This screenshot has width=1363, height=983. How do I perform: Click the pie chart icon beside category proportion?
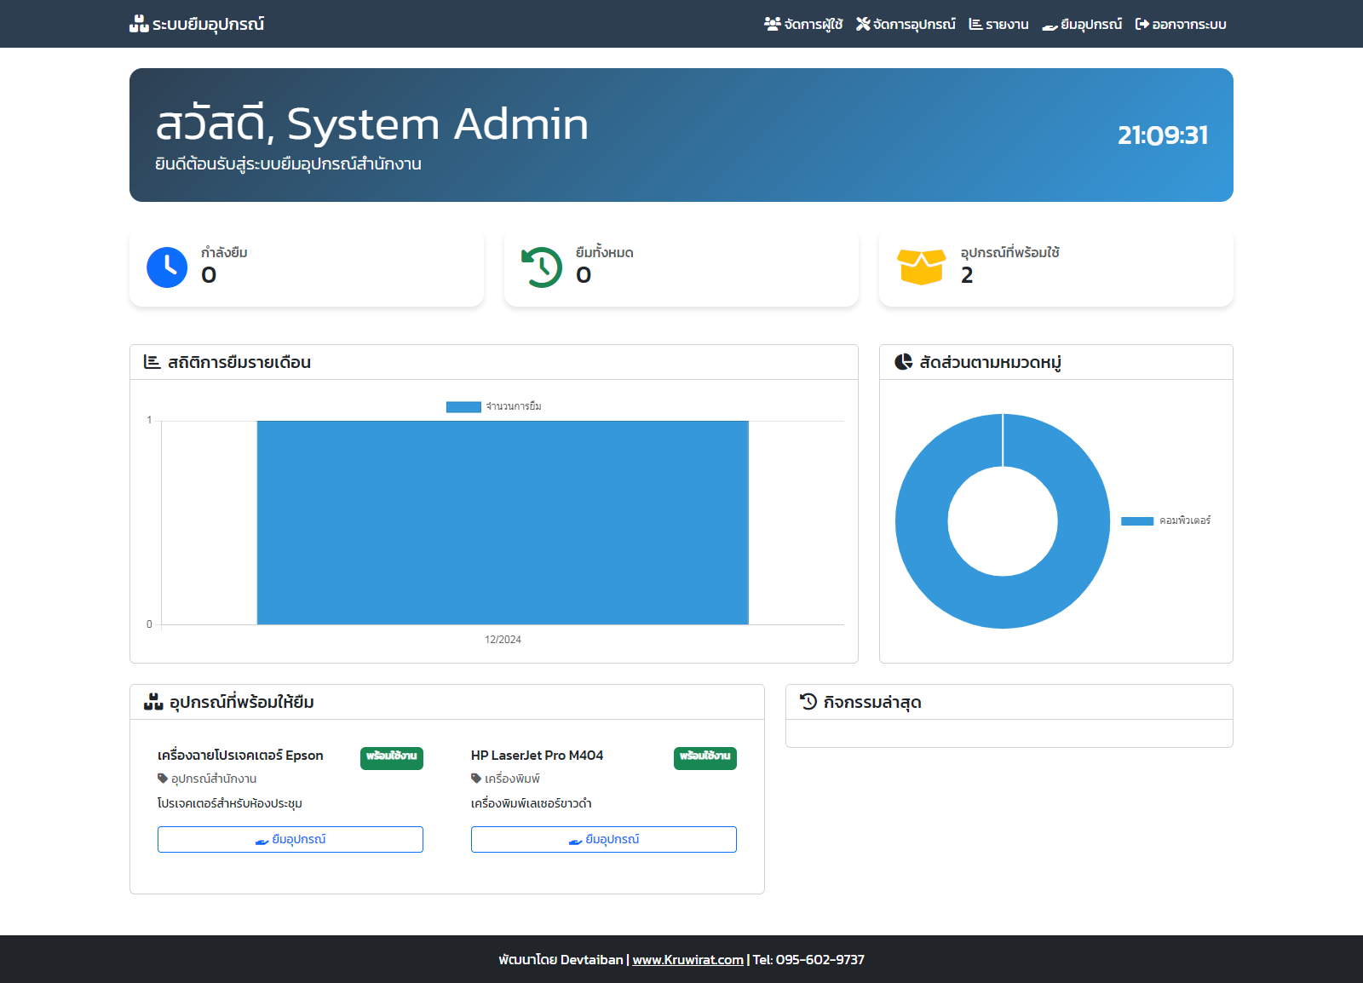tap(904, 362)
